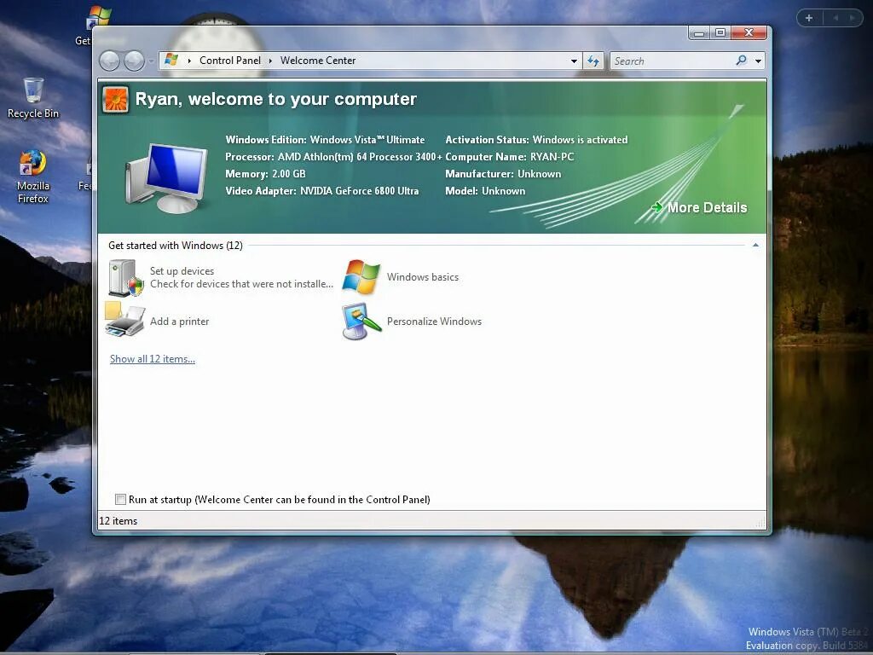The image size is (873, 655).
Task: Navigate to Control Panel via breadcrumb
Action: click(229, 61)
